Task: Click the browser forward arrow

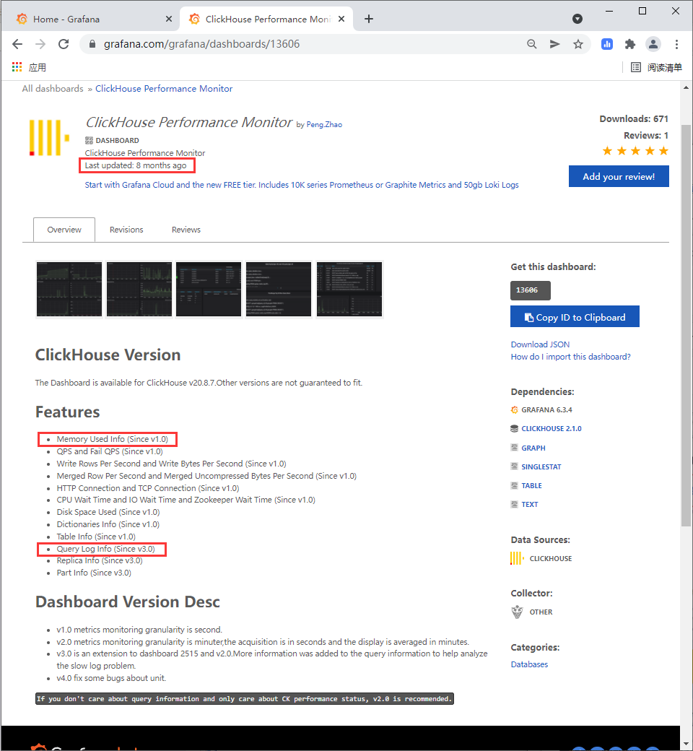Action: pos(40,44)
